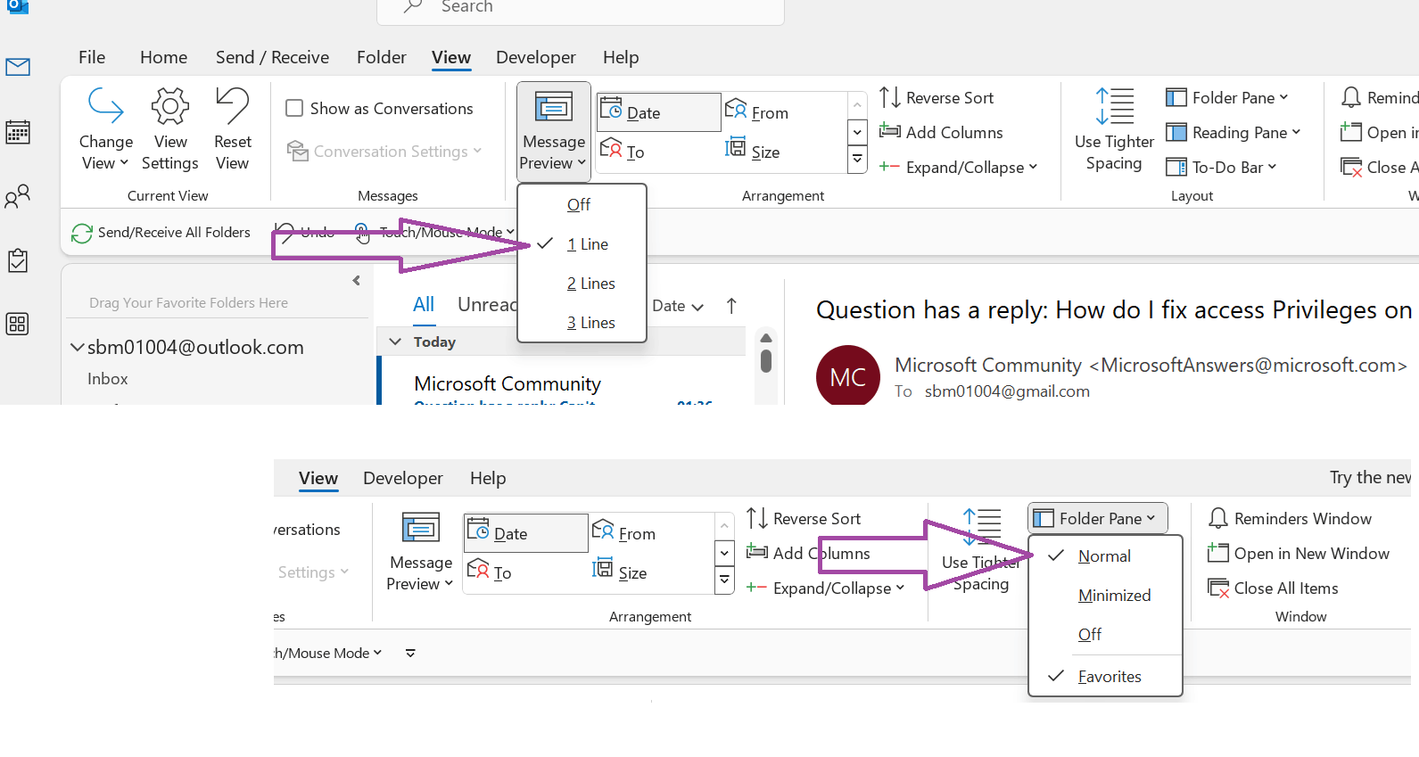
Task: Click Close All Items in lower ribbon
Action: click(x=1273, y=588)
